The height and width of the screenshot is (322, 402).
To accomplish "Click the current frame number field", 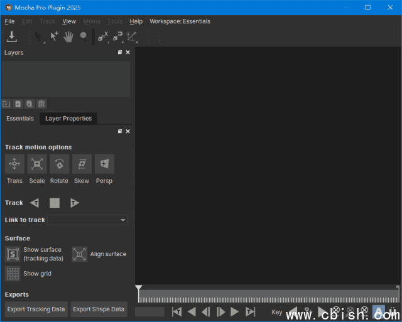I will click(149, 312).
